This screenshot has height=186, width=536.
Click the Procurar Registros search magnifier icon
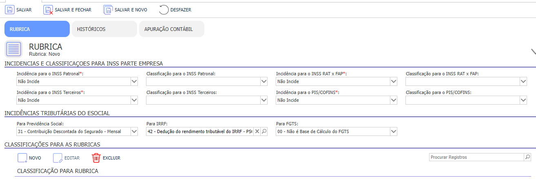(x=527, y=157)
